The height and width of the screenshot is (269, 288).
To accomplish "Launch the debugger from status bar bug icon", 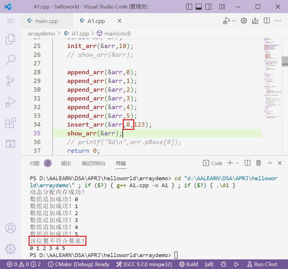I will [x=224, y=264].
